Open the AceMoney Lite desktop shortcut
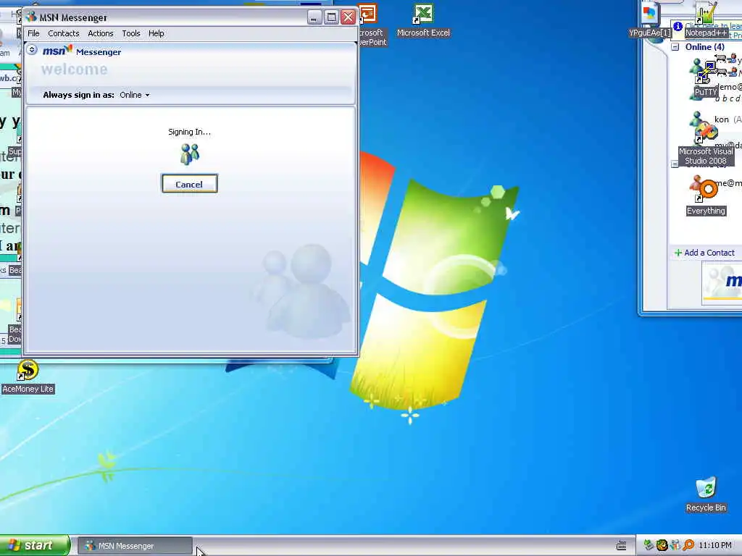Image resolution: width=742 pixels, height=556 pixels. [x=28, y=376]
